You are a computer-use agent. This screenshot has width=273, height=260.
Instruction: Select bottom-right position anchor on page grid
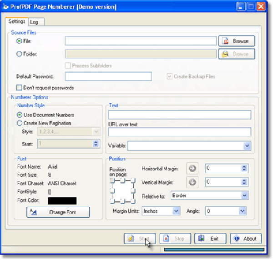click(133, 201)
